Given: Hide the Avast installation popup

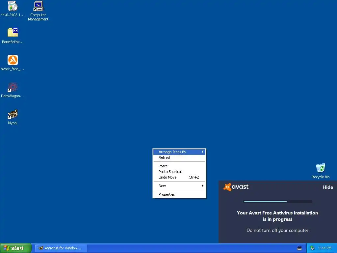Looking at the screenshot, I should tap(327, 187).
